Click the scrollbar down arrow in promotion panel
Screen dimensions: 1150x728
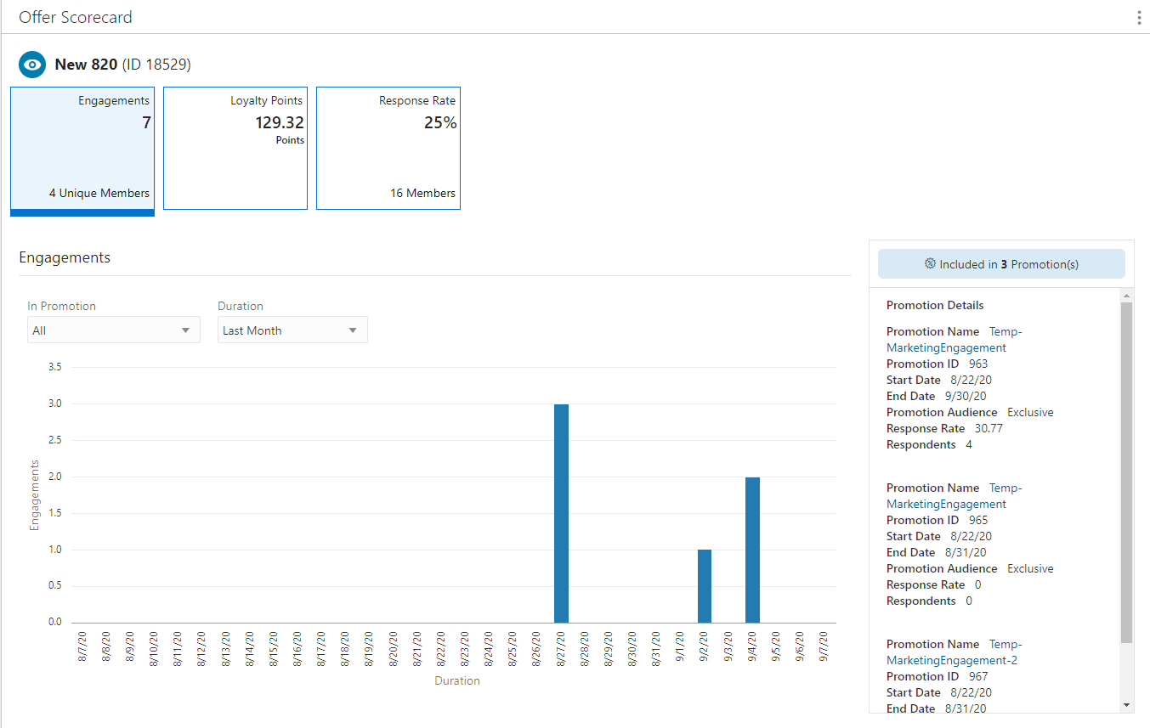pyautogui.click(x=1127, y=705)
